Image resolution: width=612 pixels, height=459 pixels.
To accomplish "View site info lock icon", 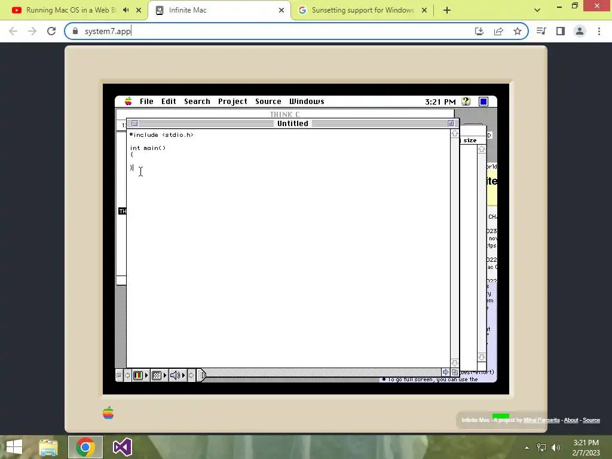I will tap(75, 31).
